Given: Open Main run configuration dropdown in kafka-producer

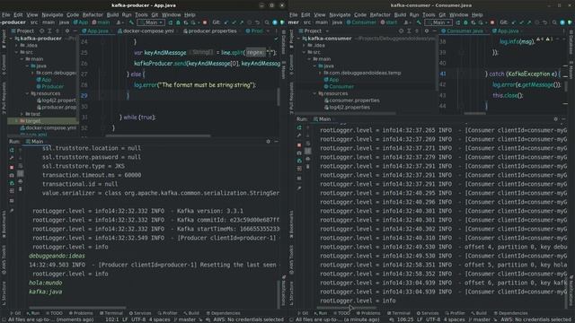Looking at the screenshot, I should [151, 22].
